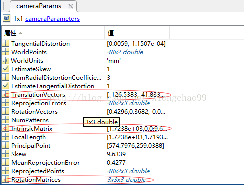Open the 3x3x3 double RotationMatrices value
This screenshot has width=244, height=185.
coord(127,180)
